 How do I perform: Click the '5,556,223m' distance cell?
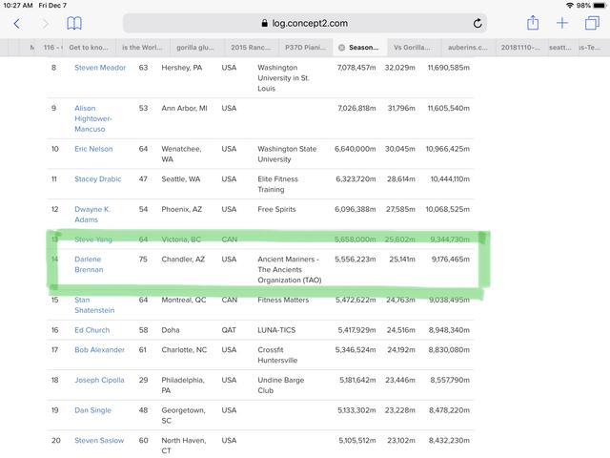coord(356,259)
